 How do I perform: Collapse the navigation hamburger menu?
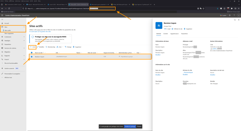click(2, 19)
